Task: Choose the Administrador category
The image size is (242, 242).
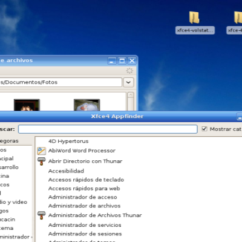Action: coord(15,237)
